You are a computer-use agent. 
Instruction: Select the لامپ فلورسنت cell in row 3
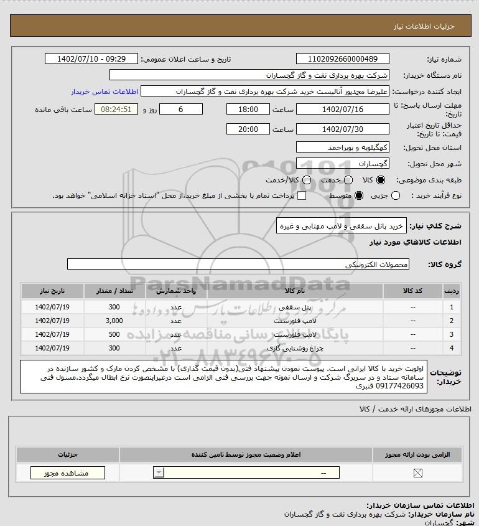(295, 334)
